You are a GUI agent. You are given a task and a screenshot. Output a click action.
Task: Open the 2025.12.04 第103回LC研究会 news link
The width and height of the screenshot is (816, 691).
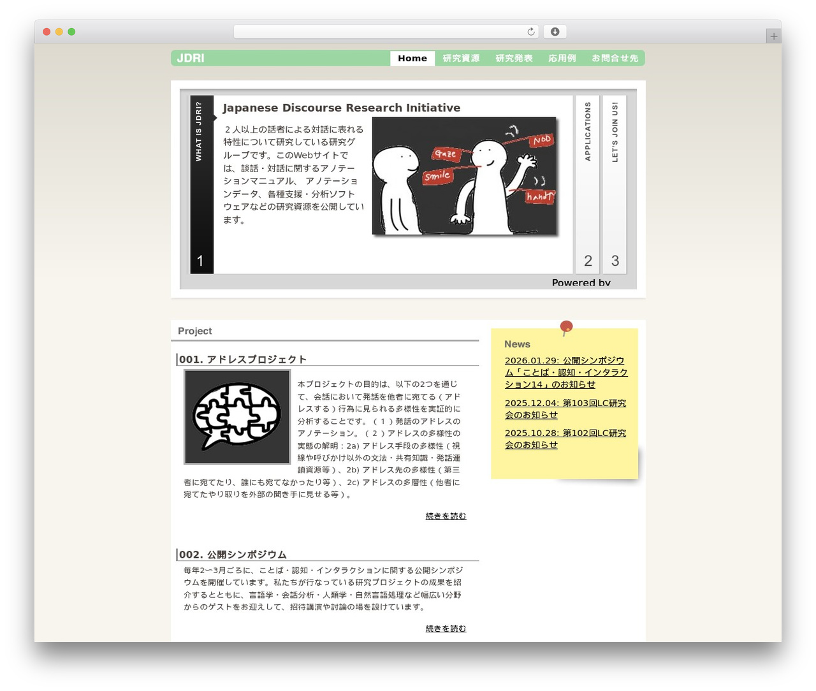565,409
